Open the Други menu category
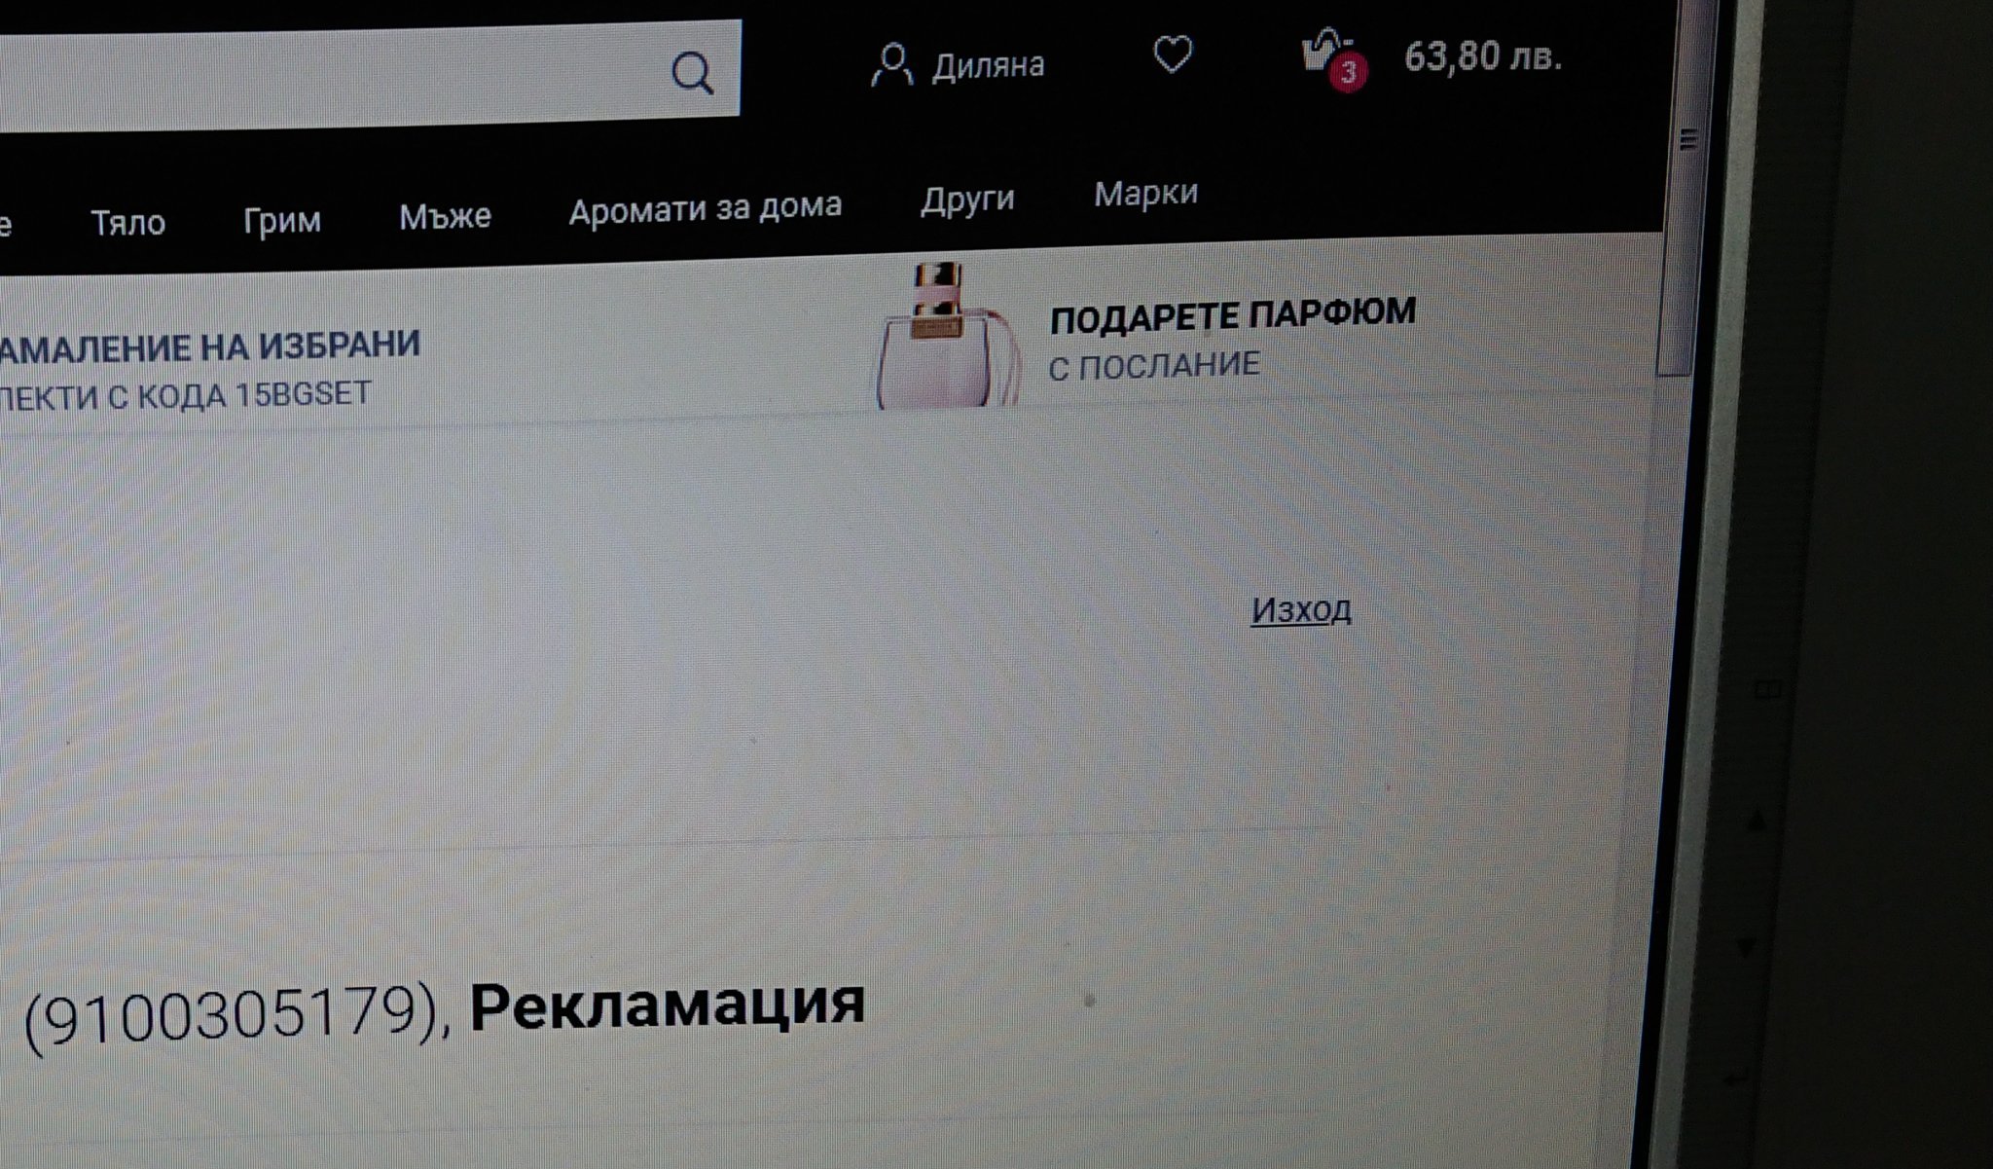The width and height of the screenshot is (1993, 1169). coord(967,200)
